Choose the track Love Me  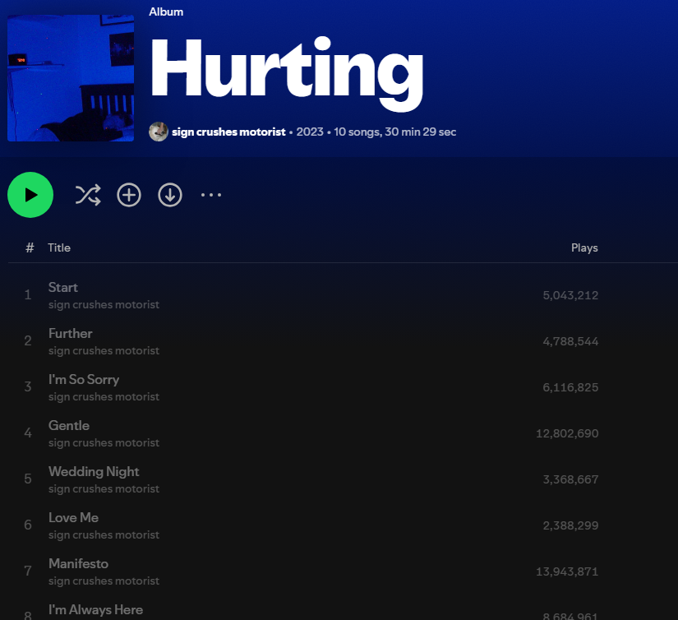pos(73,517)
